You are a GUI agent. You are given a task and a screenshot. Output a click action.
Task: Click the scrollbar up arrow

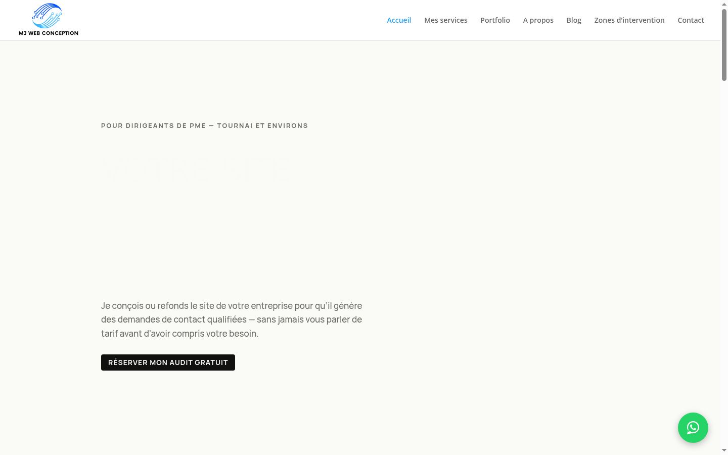[724, 4]
